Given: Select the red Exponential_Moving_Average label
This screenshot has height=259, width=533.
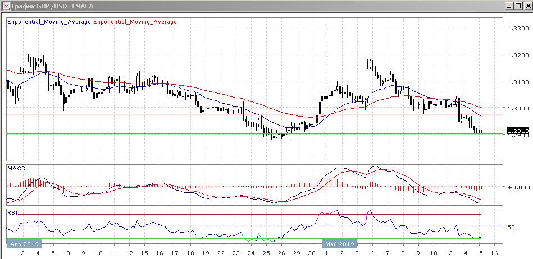Looking at the screenshot, I should pos(135,22).
